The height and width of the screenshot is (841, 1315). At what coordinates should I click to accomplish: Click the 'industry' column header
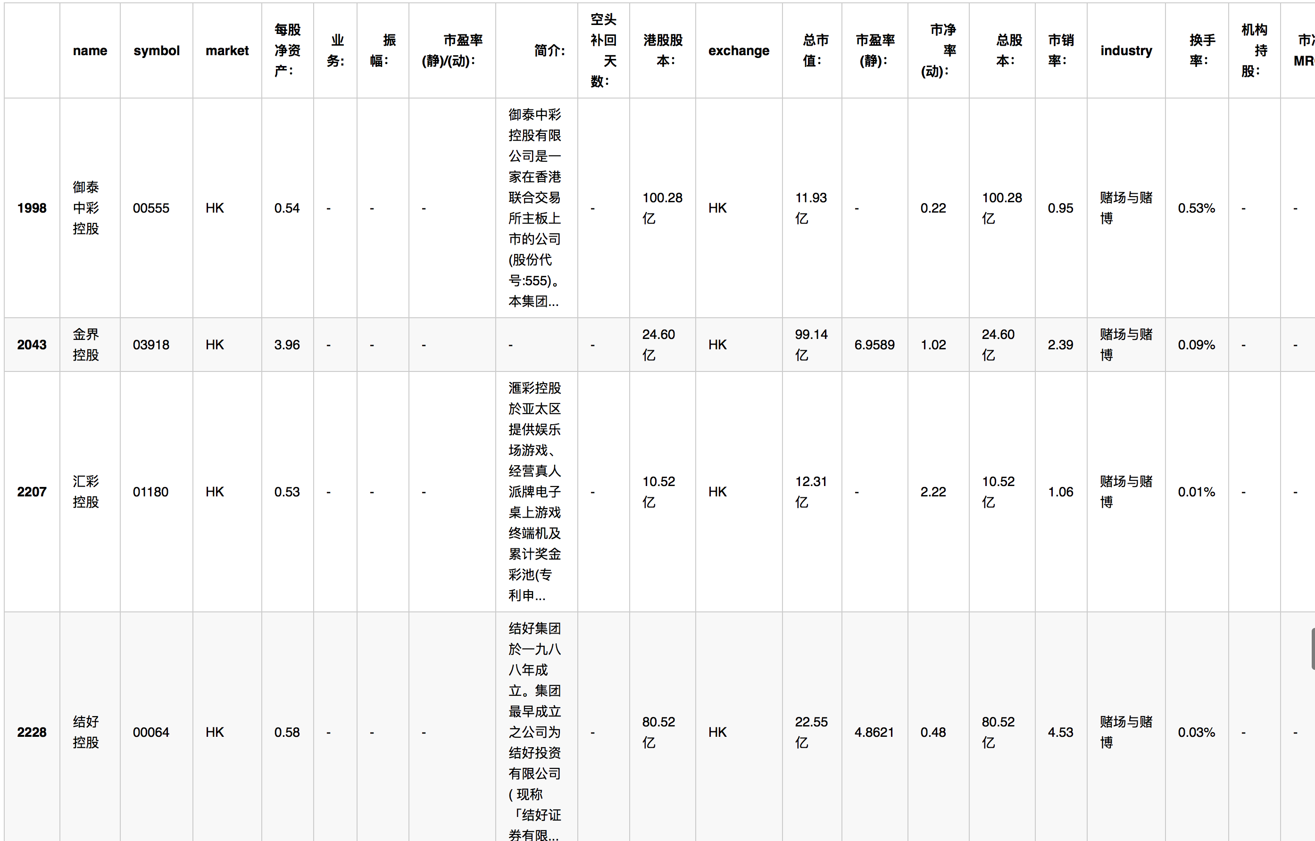pos(1125,50)
